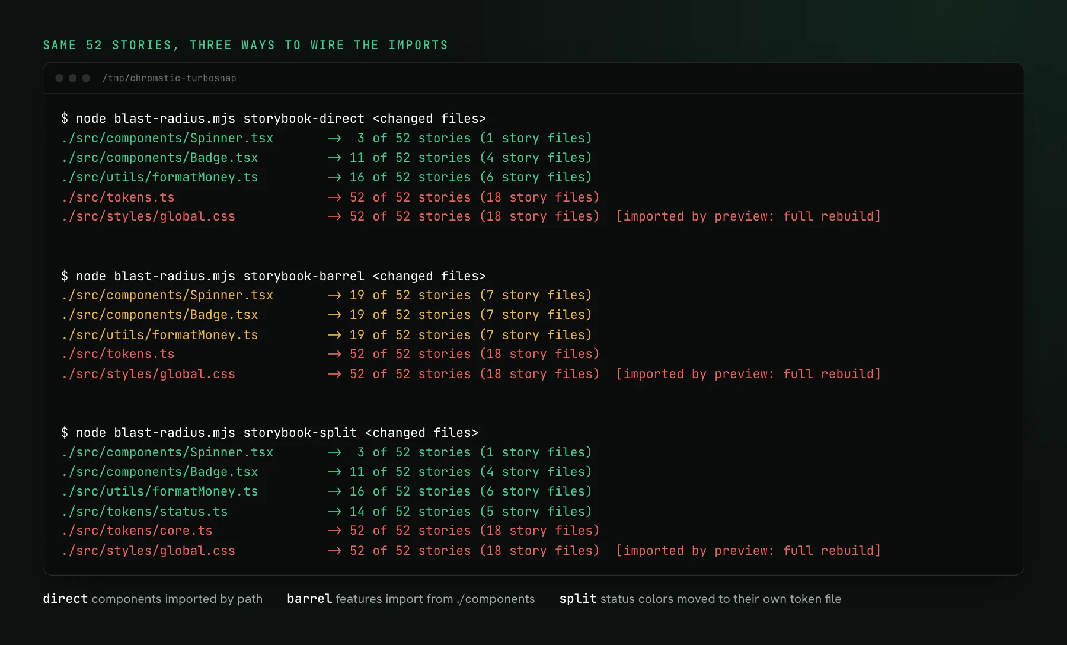
Task: Click the full rebuild note in storybook-direct block
Action: coord(748,216)
